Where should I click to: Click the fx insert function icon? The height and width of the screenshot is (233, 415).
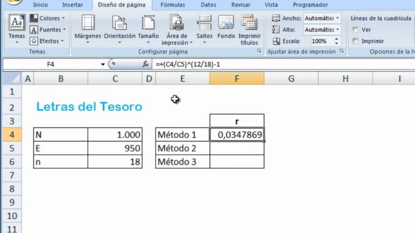(145, 64)
